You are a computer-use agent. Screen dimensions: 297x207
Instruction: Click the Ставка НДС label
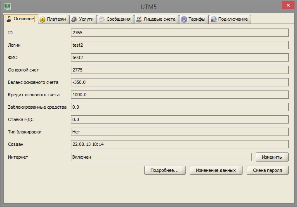(21, 119)
